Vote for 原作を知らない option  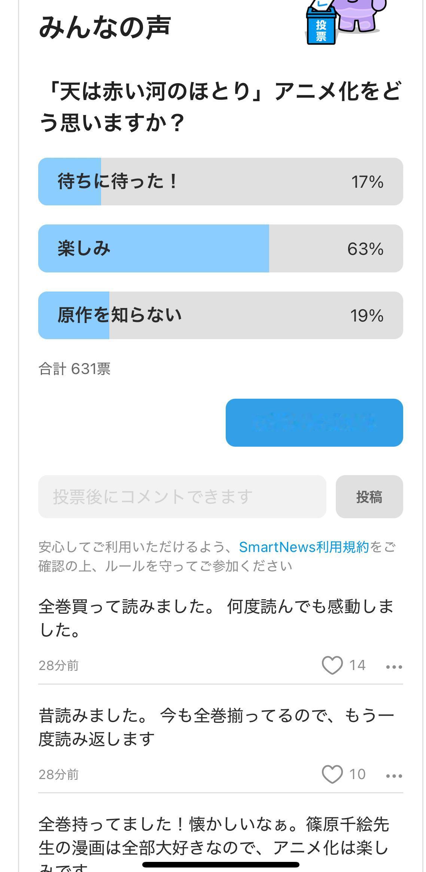pyautogui.click(x=220, y=316)
